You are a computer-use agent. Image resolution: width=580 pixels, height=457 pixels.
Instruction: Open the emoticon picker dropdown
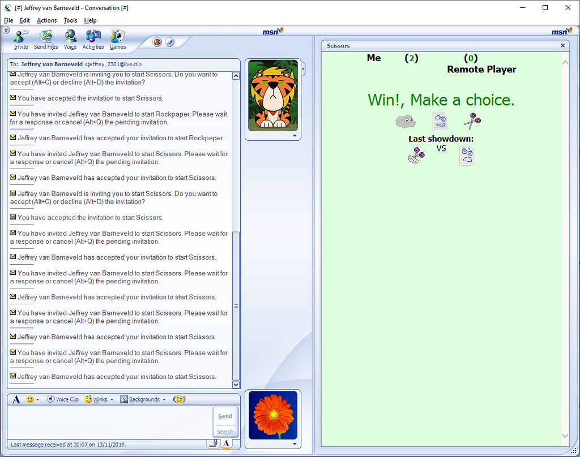tap(33, 399)
